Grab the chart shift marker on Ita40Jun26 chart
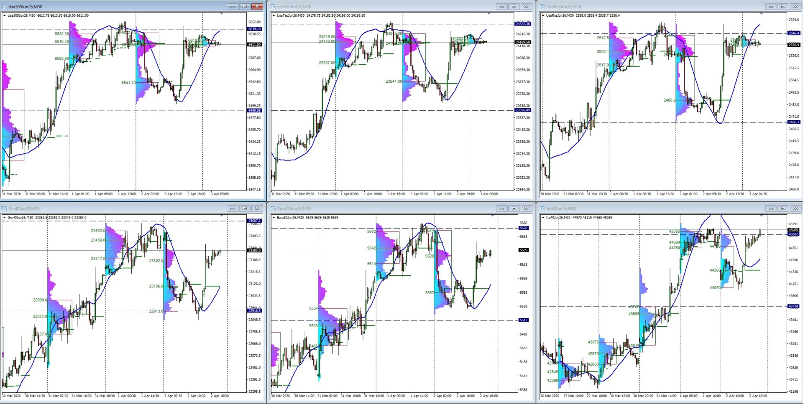Screen dimensions: 803x404 (761, 216)
